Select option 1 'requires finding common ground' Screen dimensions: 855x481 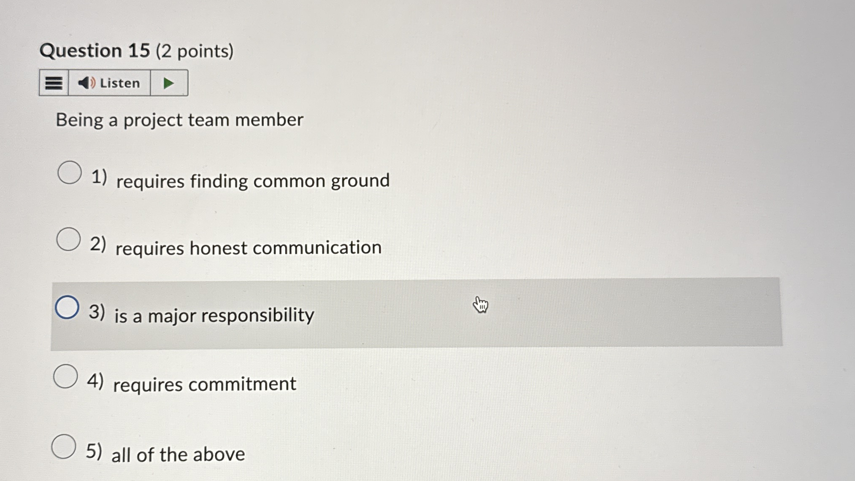tap(69, 173)
